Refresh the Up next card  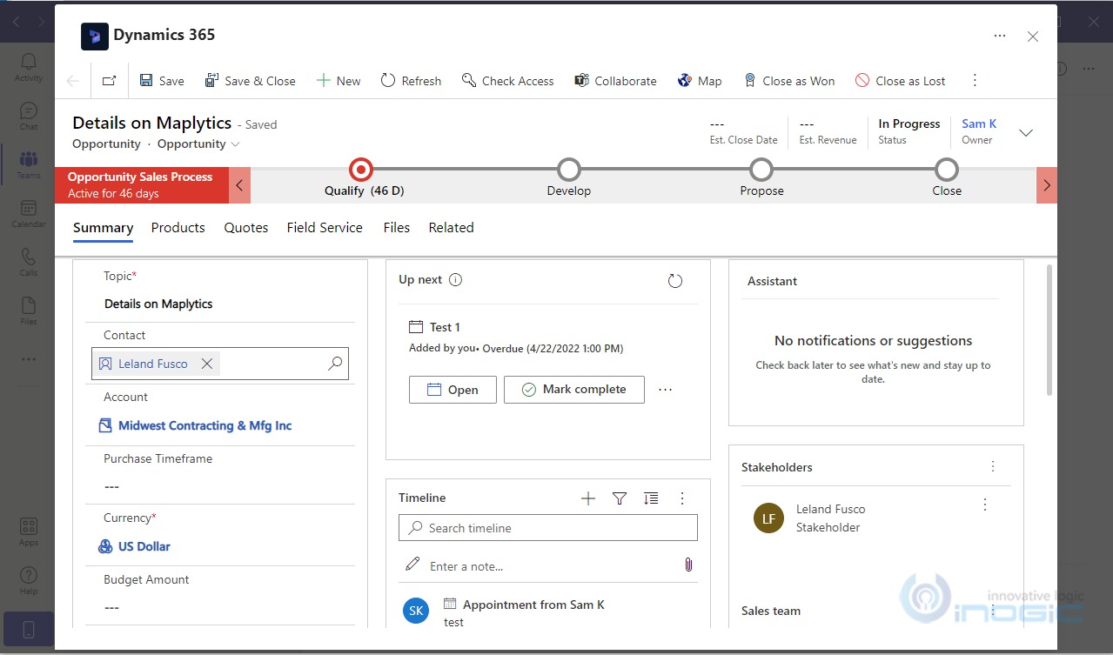[675, 281]
